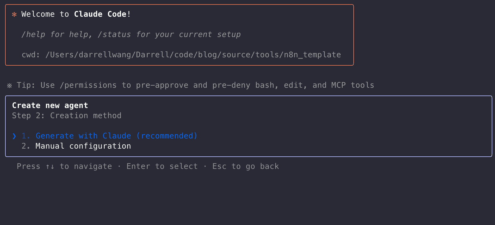Click the ↑↓ arrows in the navigation hint
The height and width of the screenshot is (225, 495).
click(x=50, y=167)
